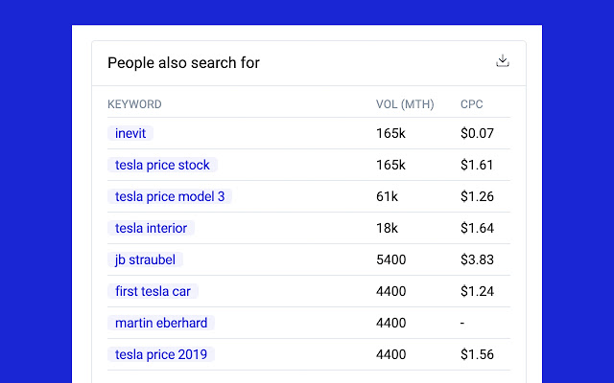Image resolution: width=614 pixels, height=383 pixels.
Task: Sort by the VOL (MTH) column header
Action: (405, 104)
